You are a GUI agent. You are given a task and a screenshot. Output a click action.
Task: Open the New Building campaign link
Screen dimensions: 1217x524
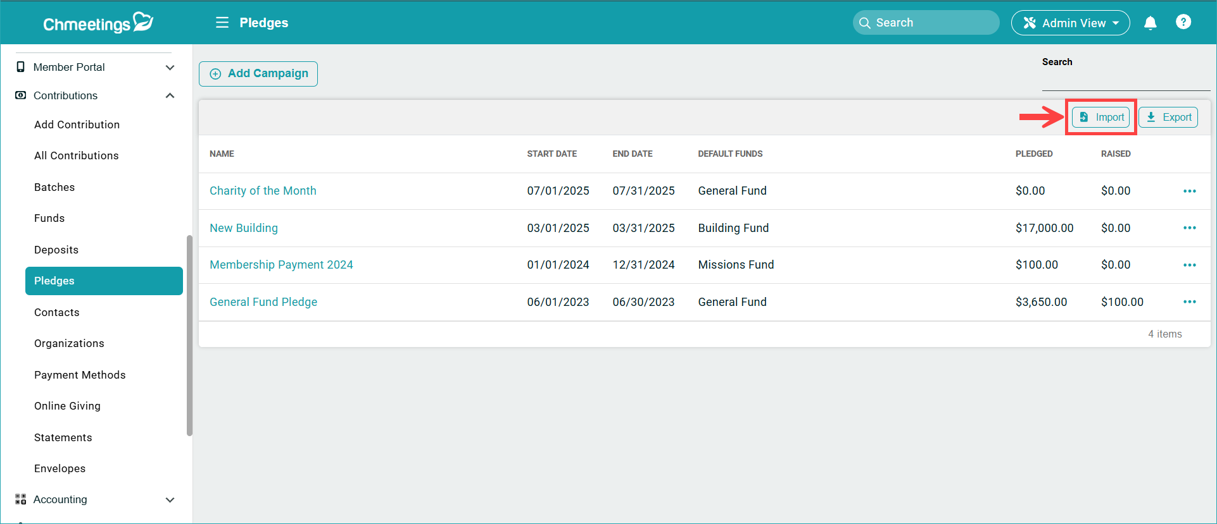pyautogui.click(x=244, y=228)
